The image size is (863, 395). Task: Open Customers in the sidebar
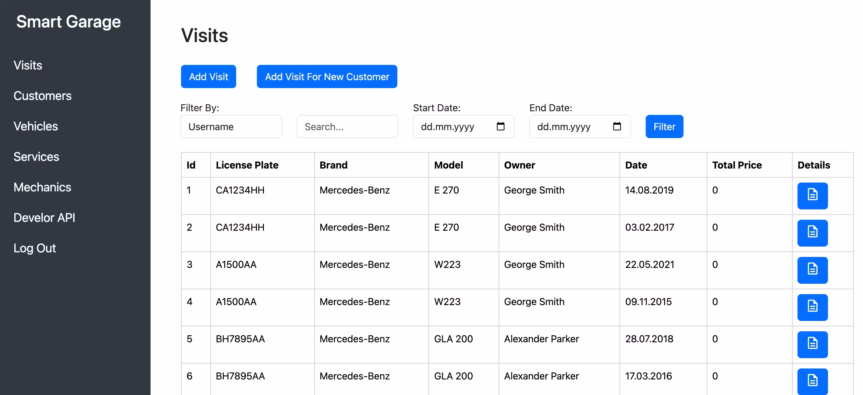coord(43,96)
